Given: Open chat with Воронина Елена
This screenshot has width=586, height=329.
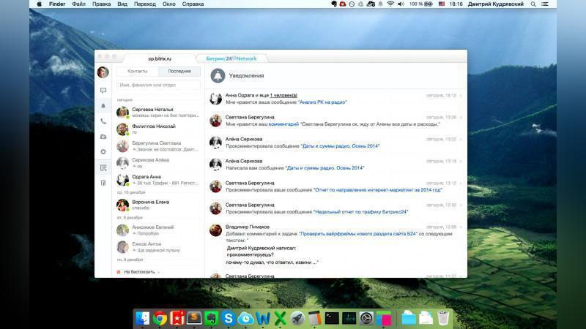Looking at the screenshot, I should [x=151, y=202].
